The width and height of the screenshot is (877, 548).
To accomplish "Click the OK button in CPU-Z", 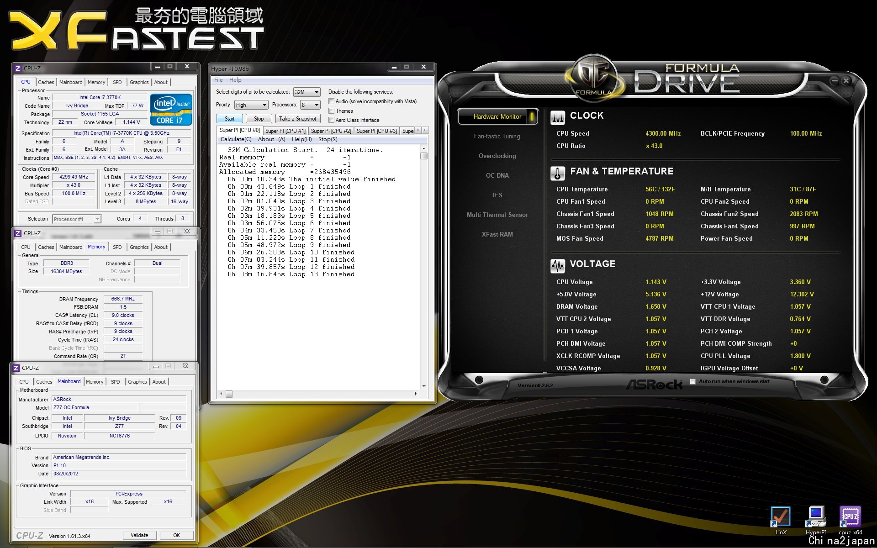I will tap(176, 535).
